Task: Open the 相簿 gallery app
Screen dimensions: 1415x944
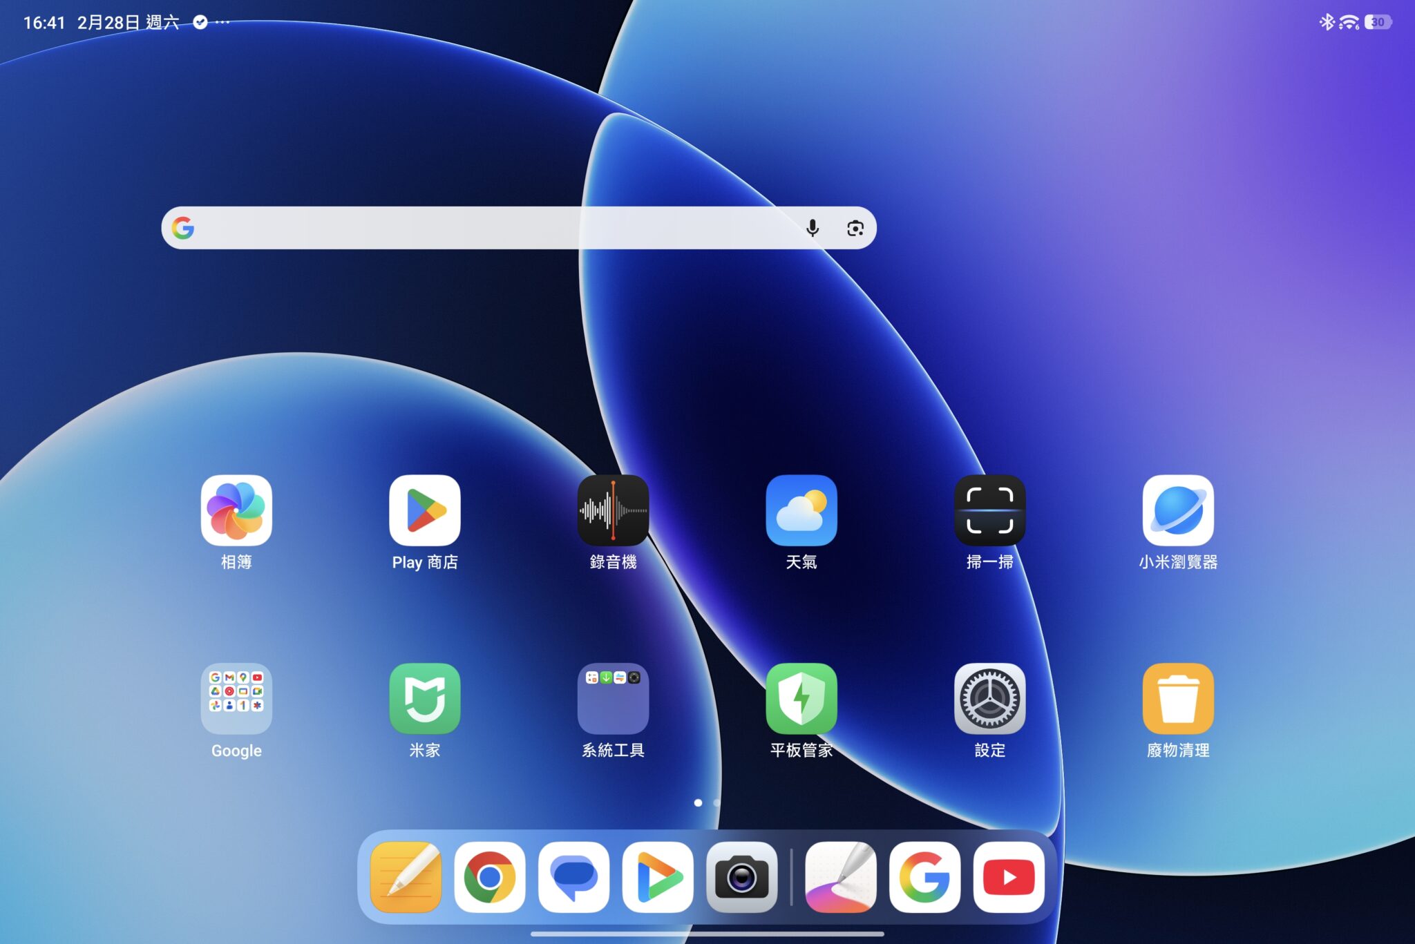Action: point(236,510)
